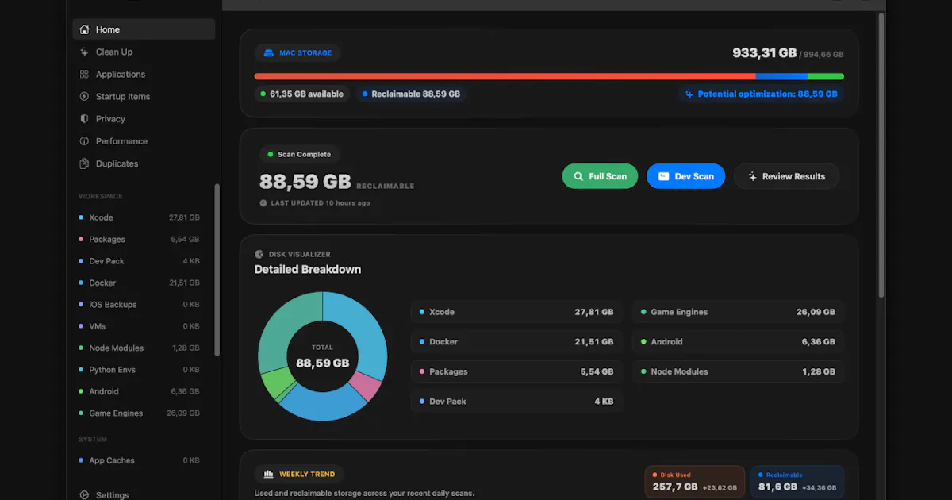Open the Home section
Screen dimensions: 952x500
(x=144, y=29)
